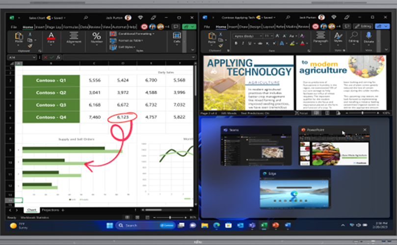Click the Dictate microphone icon in Word

(368, 36)
